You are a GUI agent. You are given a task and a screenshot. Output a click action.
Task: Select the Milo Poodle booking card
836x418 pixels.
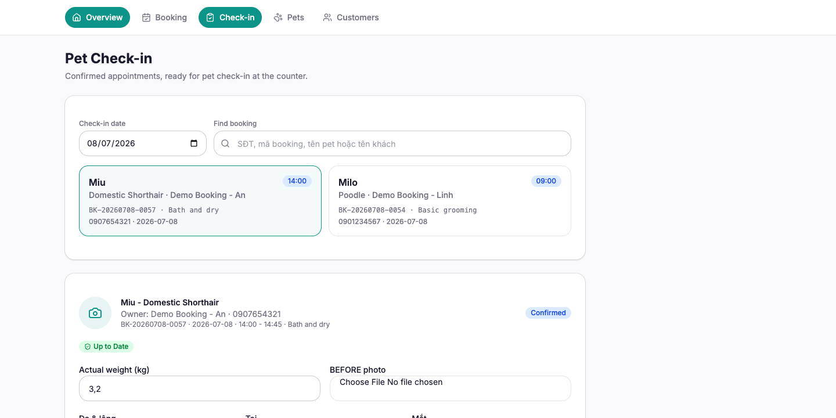[x=450, y=201]
